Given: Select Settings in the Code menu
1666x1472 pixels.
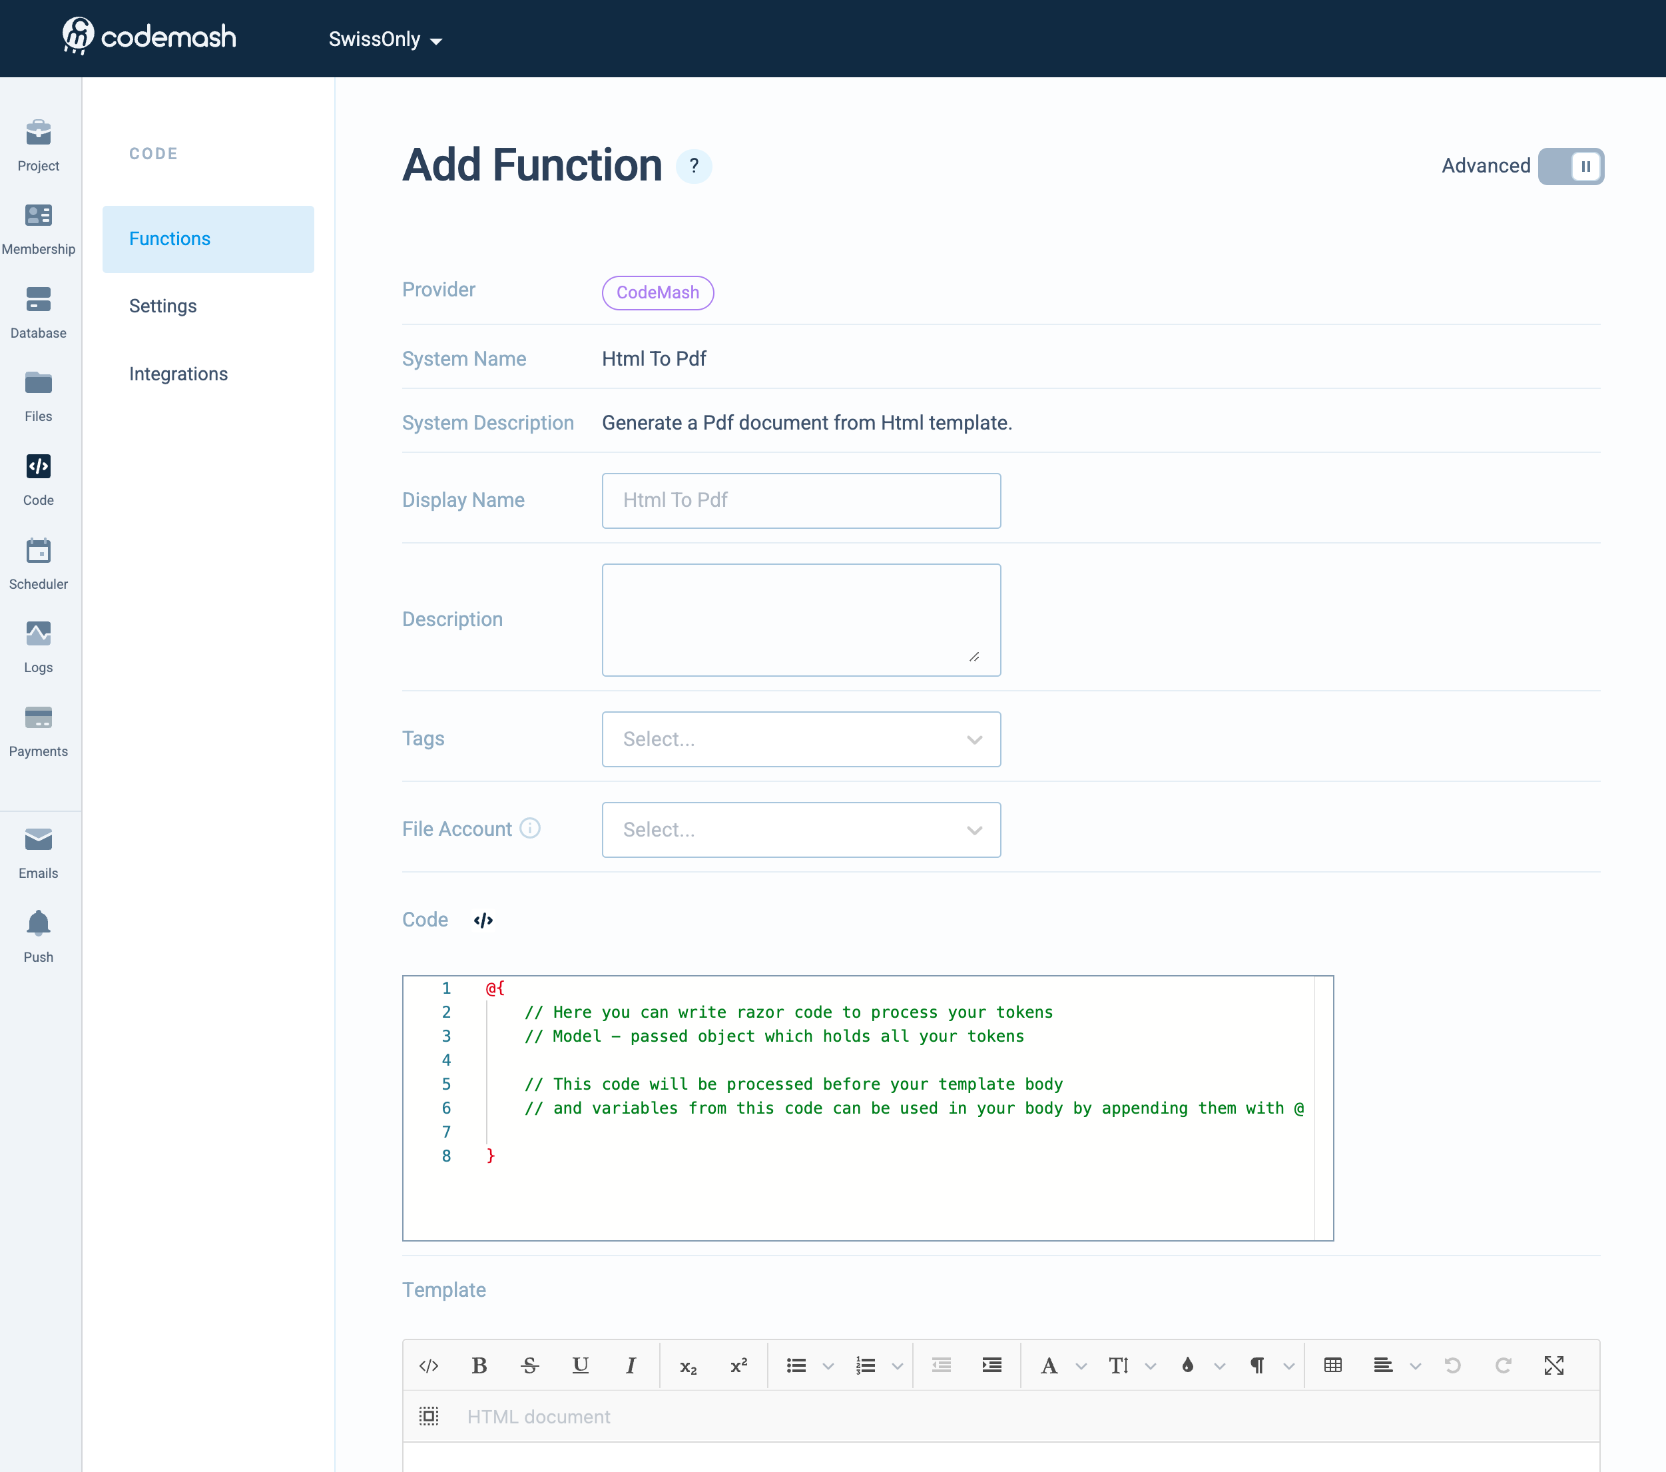Looking at the screenshot, I should tap(163, 306).
